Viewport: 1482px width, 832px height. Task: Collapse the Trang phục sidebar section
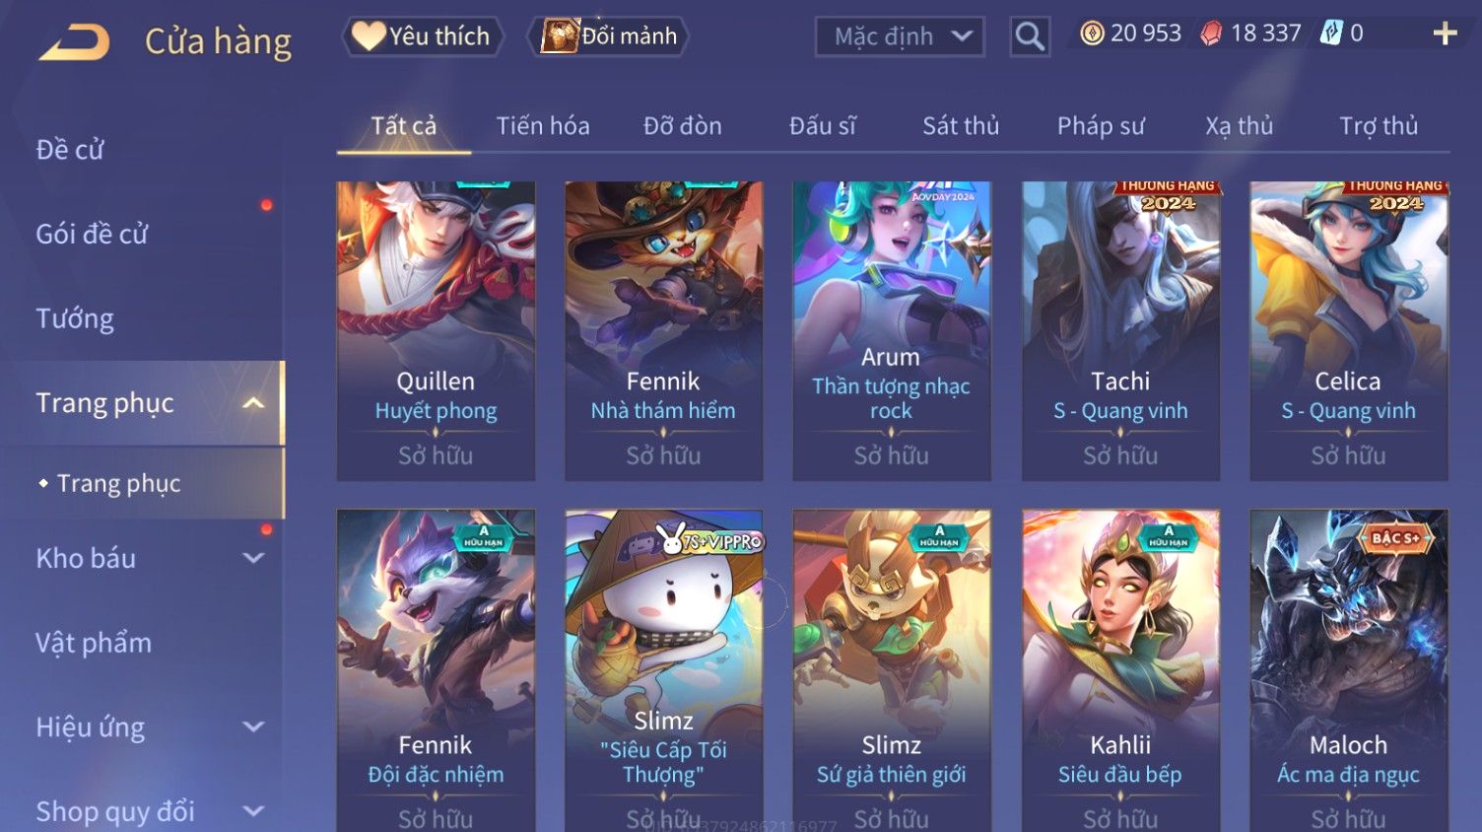click(x=253, y=403)
